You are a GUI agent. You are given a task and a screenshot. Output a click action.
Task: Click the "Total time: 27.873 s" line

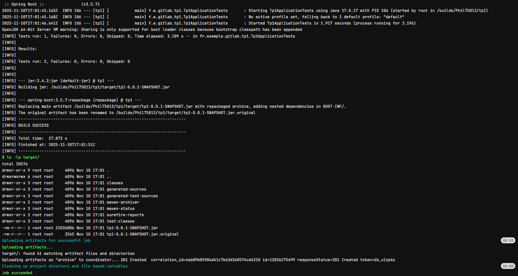[x=42, y=138]
